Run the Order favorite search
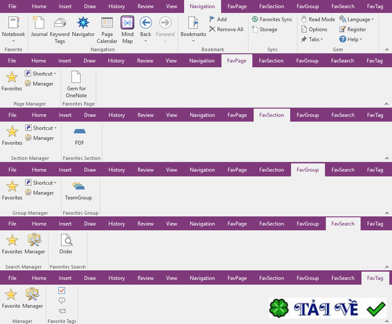This screenshot has width=392, height=324. tap(66, 244)
